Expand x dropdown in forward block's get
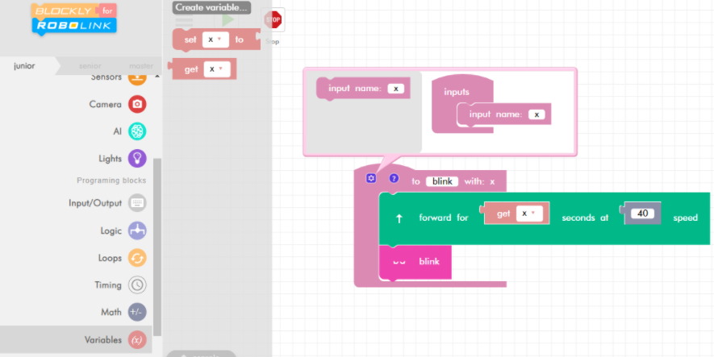The image size is (714, 357). (529, 214)
